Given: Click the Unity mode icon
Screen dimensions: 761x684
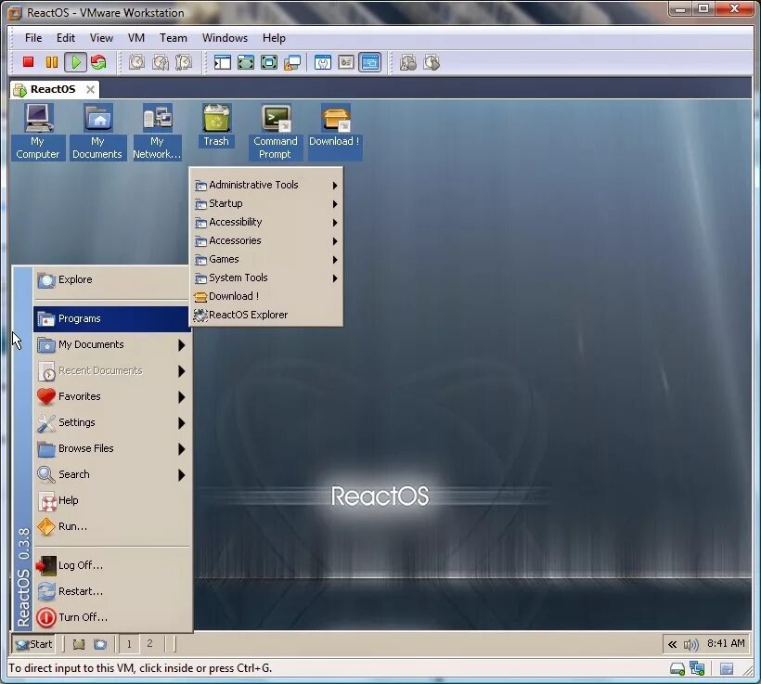Looking at the screenshot, I should (292, 62).
